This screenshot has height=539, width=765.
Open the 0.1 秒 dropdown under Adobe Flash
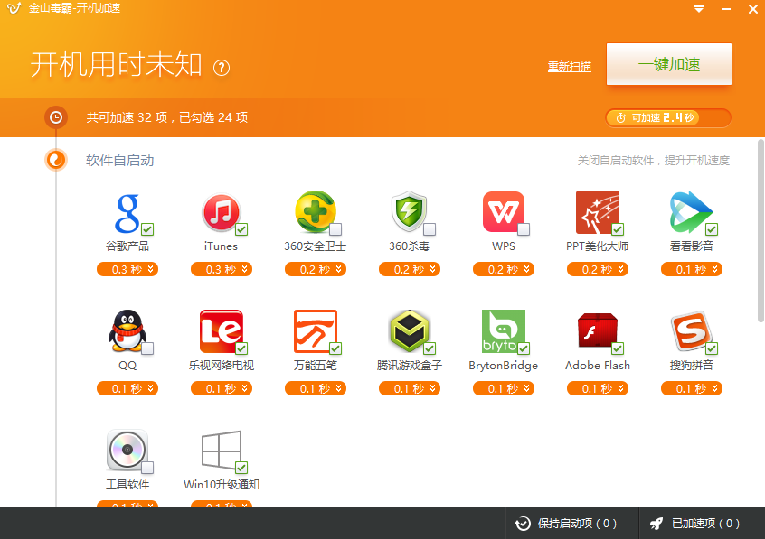pos(598,388)
